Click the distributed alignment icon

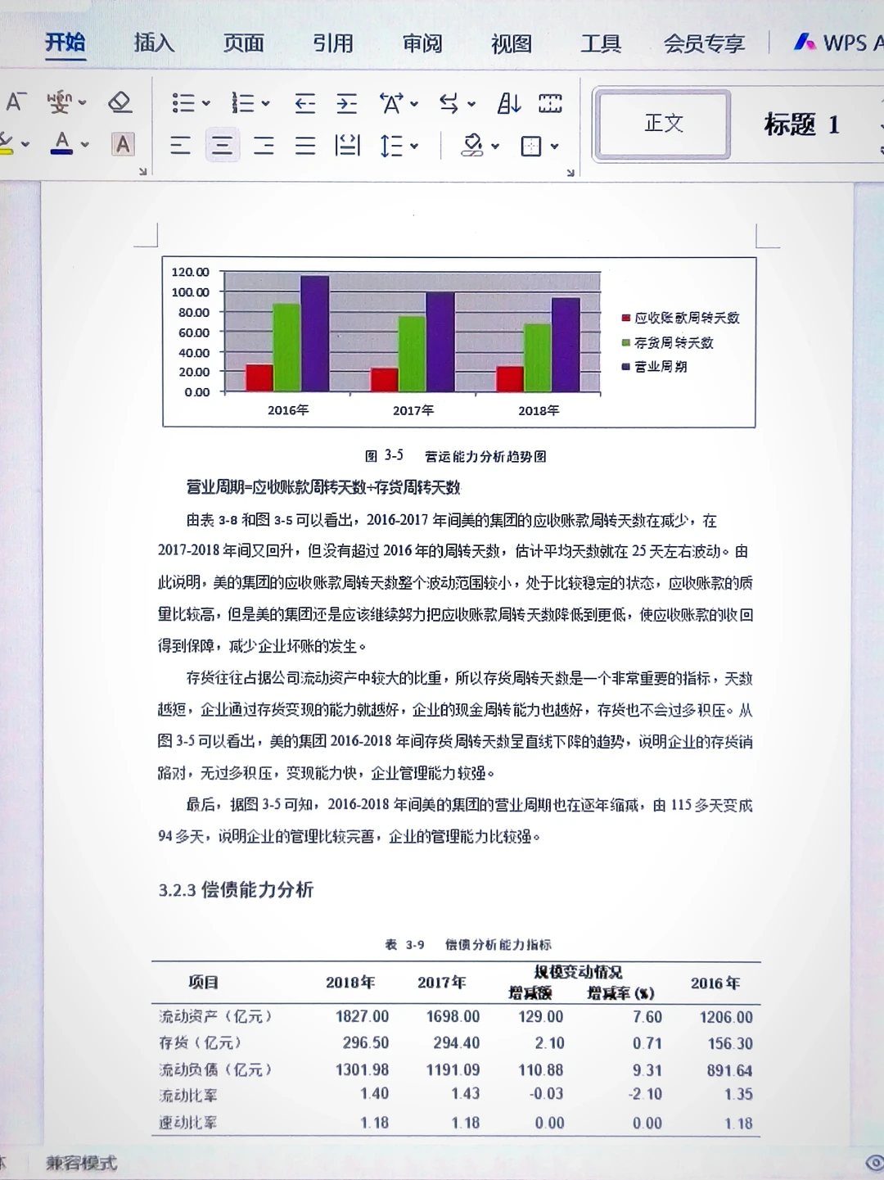coord(347,146)
